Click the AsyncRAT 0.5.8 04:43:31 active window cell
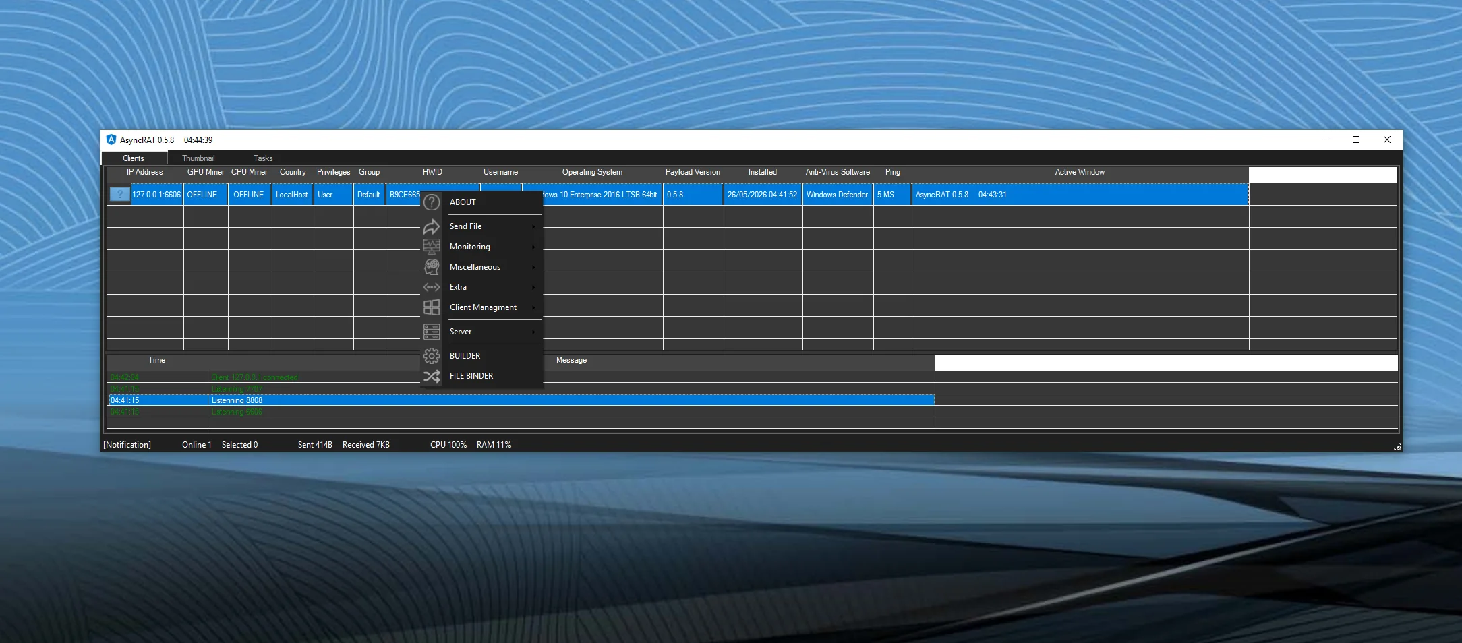 [x=1080, y=195]
